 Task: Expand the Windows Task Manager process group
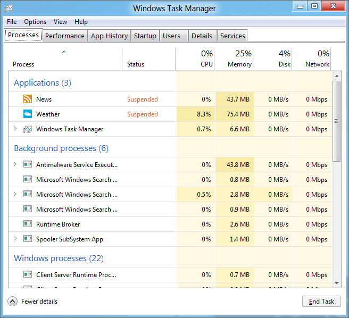point(15,128)
